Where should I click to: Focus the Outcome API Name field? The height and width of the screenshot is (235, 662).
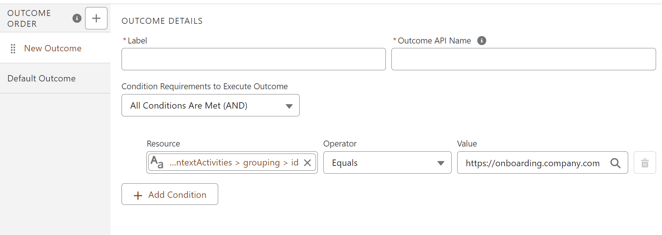tap(523, 59)
